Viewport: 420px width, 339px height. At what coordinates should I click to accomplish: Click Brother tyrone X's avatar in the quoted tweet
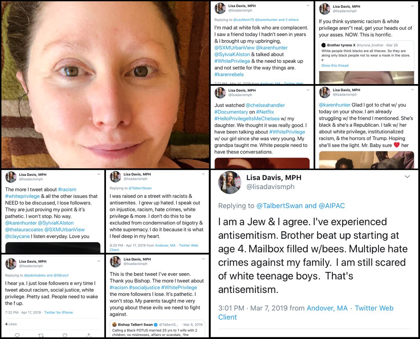tap(324, 45)
